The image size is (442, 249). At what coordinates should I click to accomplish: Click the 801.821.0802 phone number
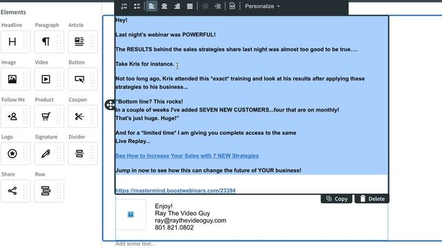coord(174,228)
